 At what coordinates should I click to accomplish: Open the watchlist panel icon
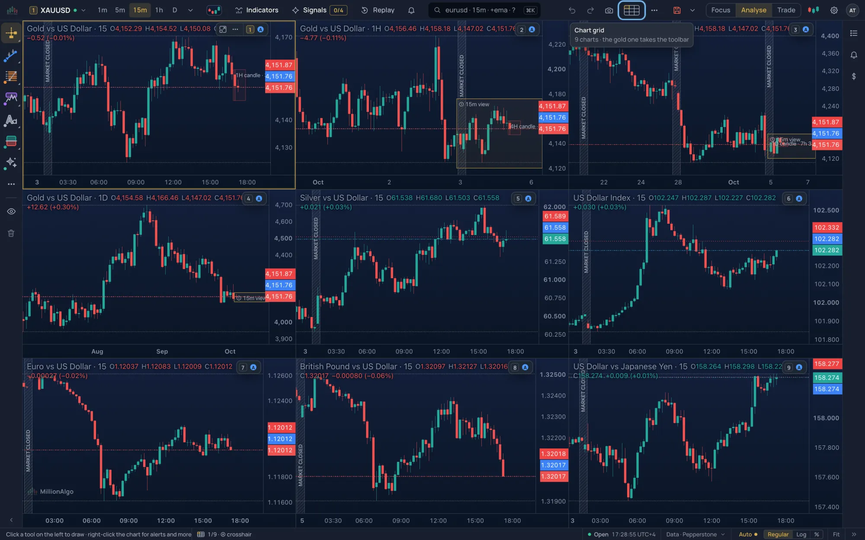[854, 33]
